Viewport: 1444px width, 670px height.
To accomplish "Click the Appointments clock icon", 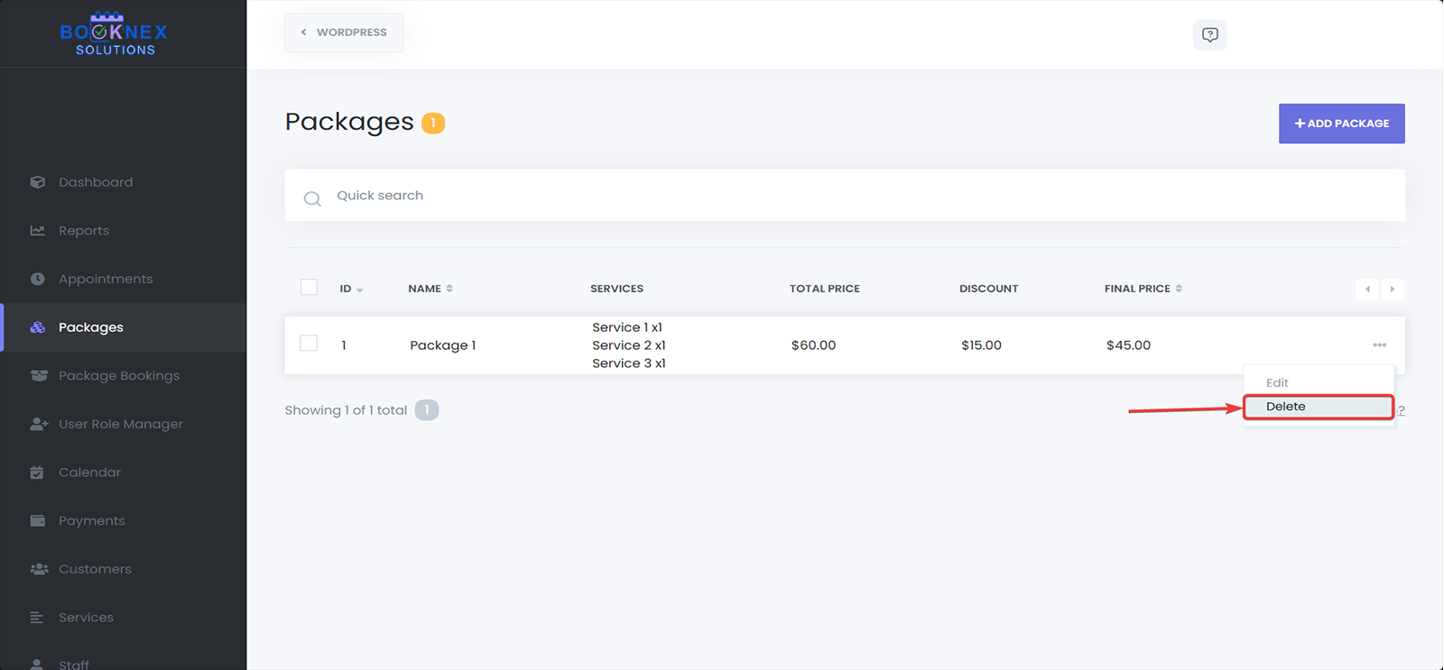I will click(x=37, y=280).
